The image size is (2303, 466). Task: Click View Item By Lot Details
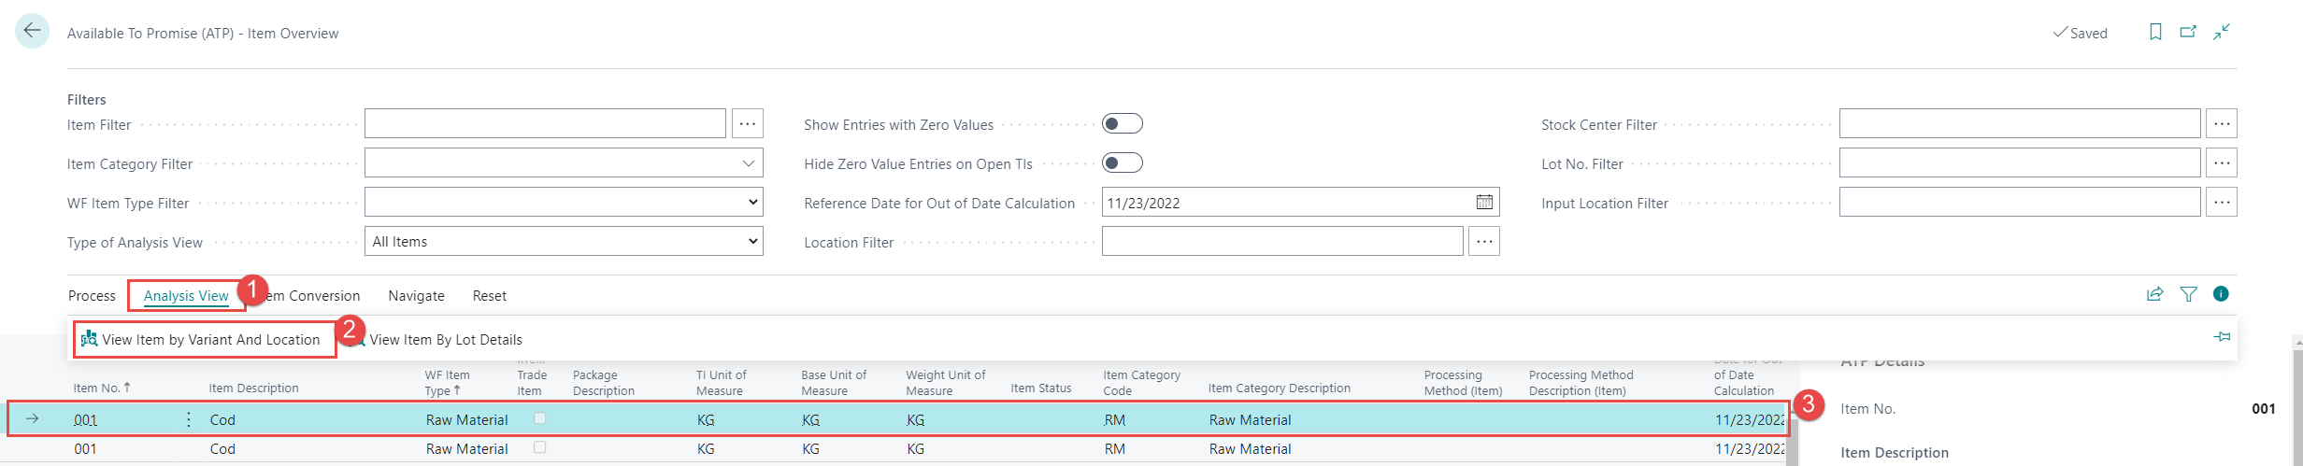pos(445,340)
